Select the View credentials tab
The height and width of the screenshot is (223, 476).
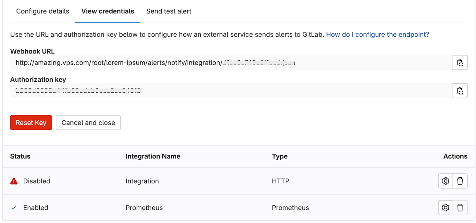click(107, 11)
